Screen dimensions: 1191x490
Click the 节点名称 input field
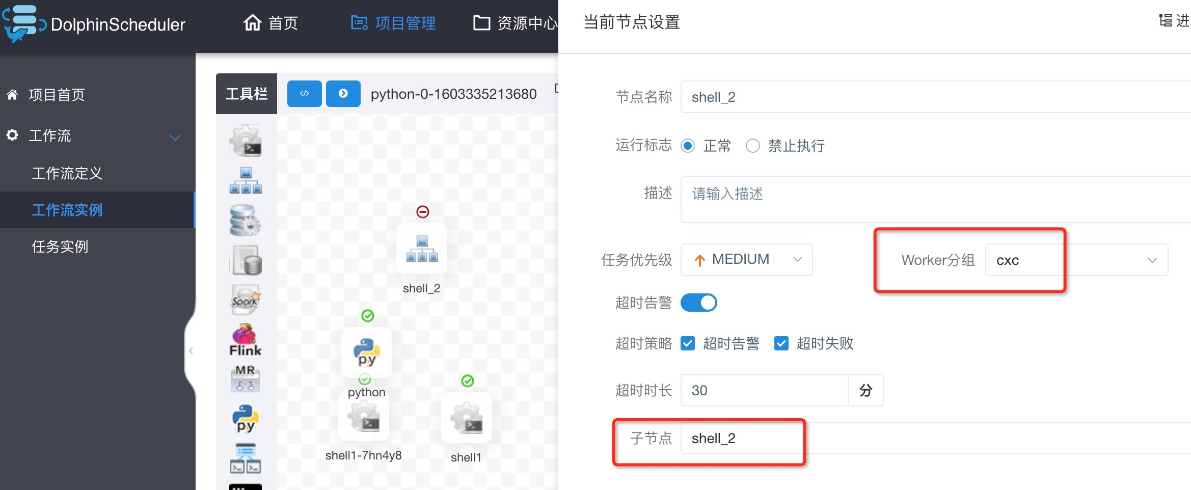pyautogui.click(x=936, y=97)
